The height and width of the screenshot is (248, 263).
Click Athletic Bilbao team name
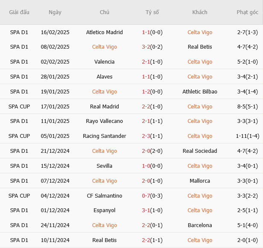200,92
